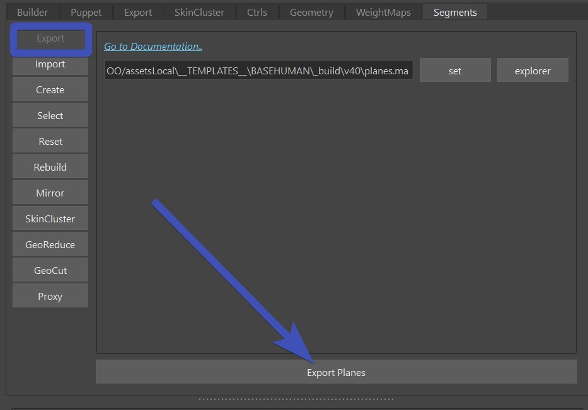The image size is (588, 410).
Task: Select the Ctrls tab
Action: click(x=257, y=12)
